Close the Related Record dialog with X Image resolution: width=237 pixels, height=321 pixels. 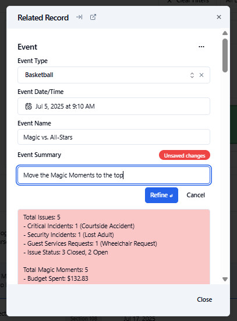[x=219, y=17]
